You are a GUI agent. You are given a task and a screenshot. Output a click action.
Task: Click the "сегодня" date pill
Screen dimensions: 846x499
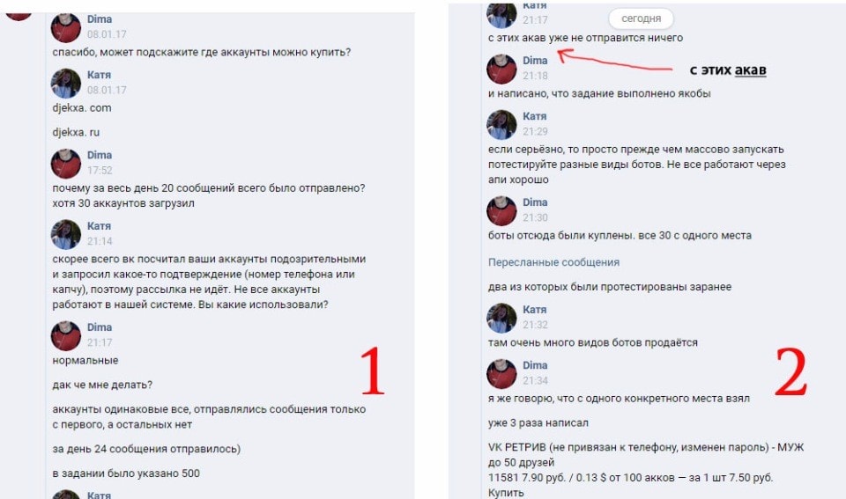click(x=641, y=18)
